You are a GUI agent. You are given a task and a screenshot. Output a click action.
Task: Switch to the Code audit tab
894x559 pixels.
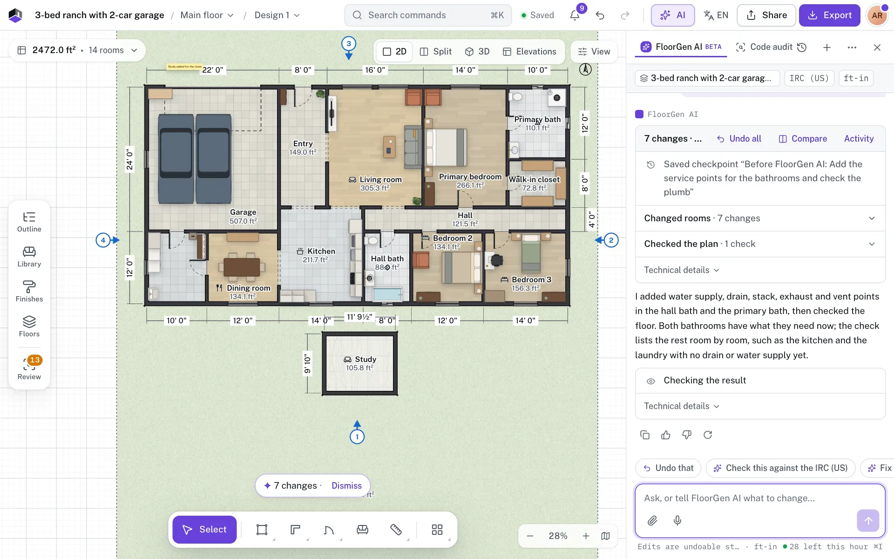click(764, 47)
